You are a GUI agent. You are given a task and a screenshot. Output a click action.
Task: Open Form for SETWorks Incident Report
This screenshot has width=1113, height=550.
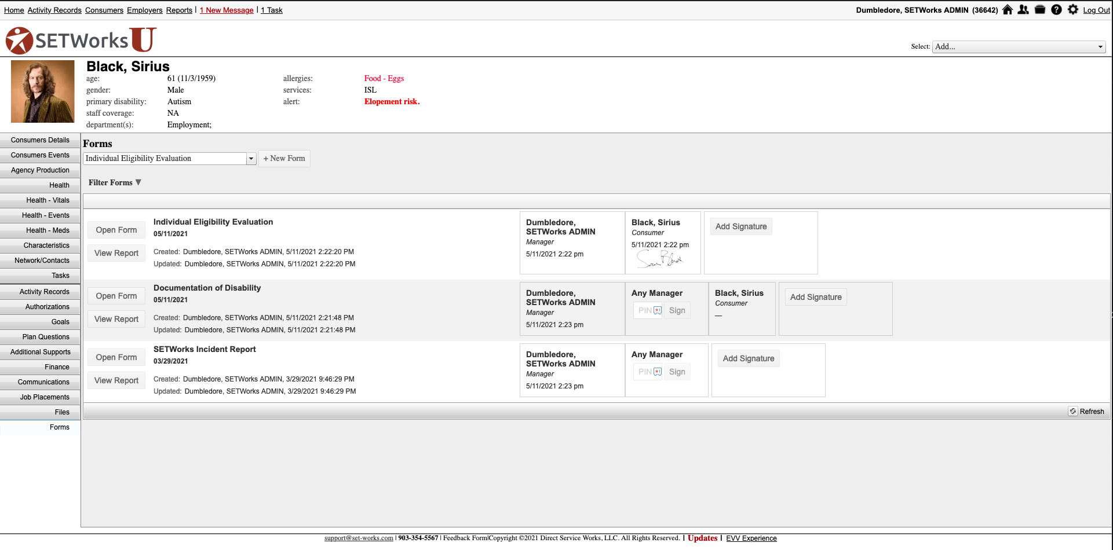click(116, 357)
